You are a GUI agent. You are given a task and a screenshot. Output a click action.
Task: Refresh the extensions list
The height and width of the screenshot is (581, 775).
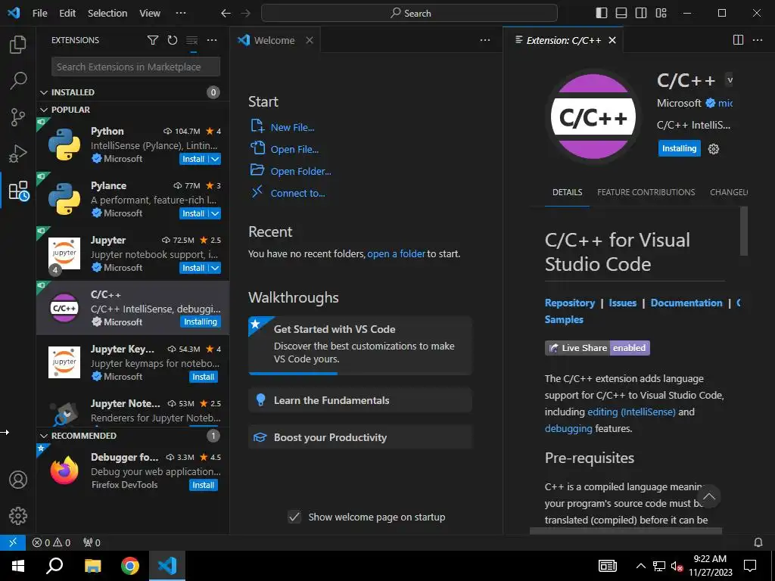[172, 40]
